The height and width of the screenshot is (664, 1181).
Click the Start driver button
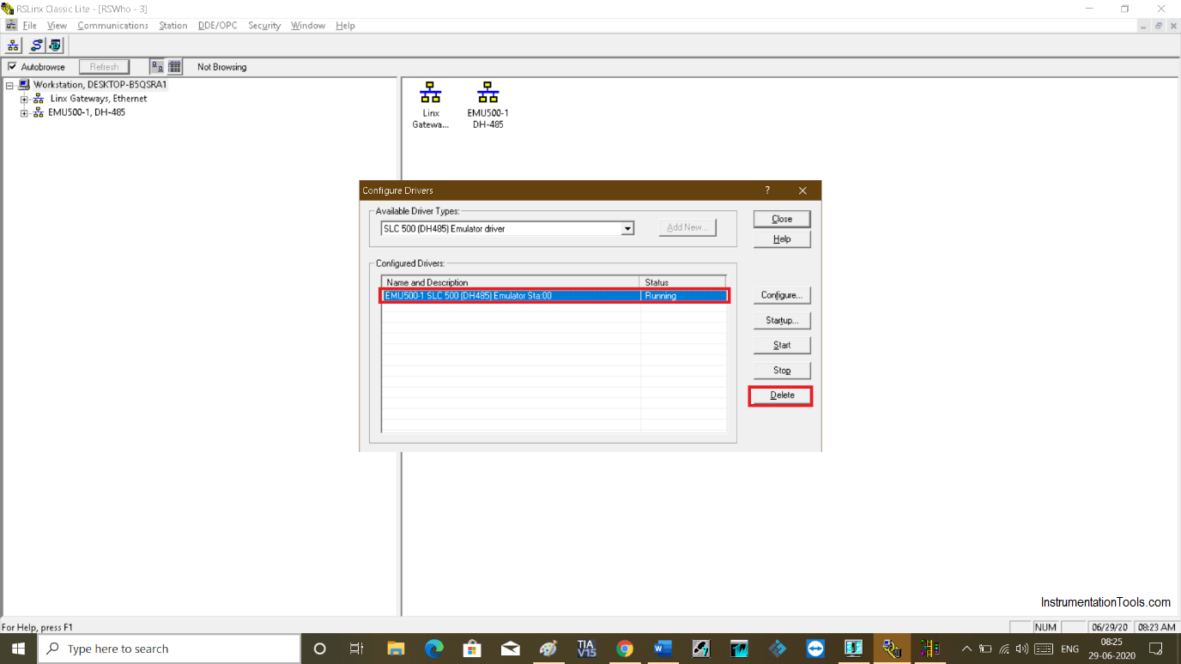click(782, 345)
